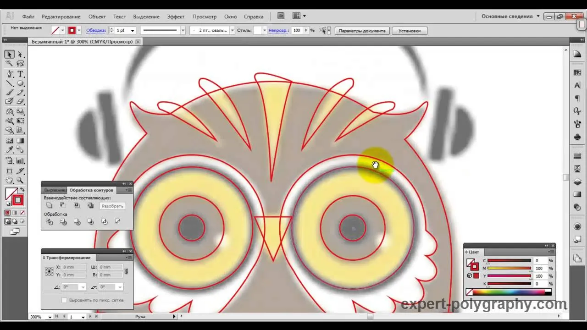Change screen mode at toolbox bottom
The height and width of the screenshot is (330, 587).
tap(15, 231)
